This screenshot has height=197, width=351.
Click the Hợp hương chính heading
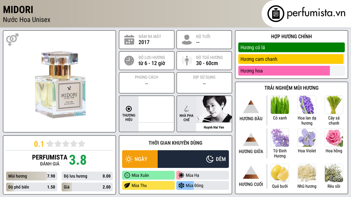coord(291,36)
